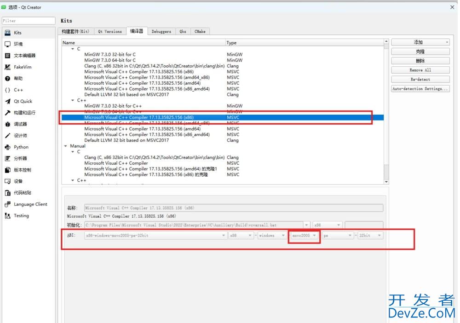Click the Remove All button
This screenshot has height=323, width=460.
(x=420, y=70)
